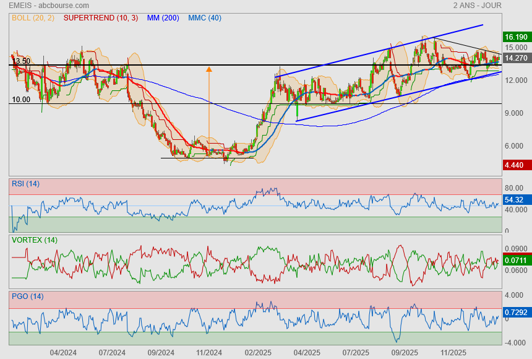
Task: Open the RSI (14) panel label
Action: (25, 184)
